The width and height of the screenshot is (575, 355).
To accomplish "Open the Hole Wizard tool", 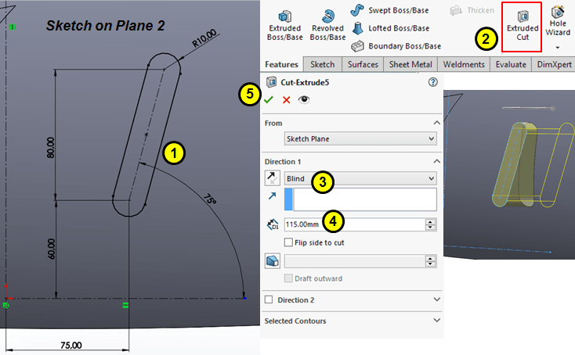I will [x=558, y=25].
